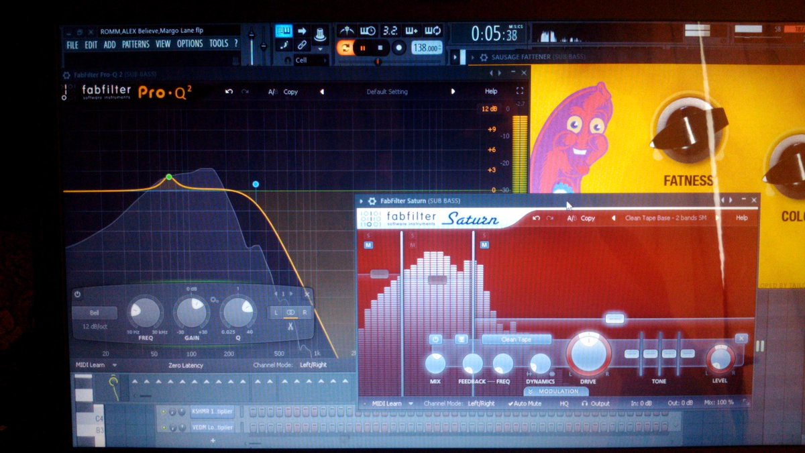The height and width of the screenshot is (453, 805).
Task: Activate the typing keyboard to piano icon
Action: click(x=283, y=31)
